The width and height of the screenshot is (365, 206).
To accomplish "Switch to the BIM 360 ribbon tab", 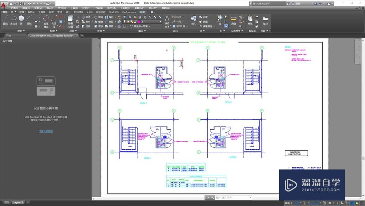I will tap(114, 12).
